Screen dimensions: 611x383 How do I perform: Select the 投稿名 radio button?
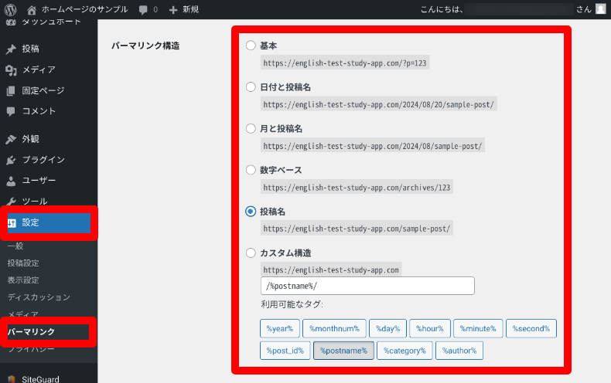(x=251, y=212)
